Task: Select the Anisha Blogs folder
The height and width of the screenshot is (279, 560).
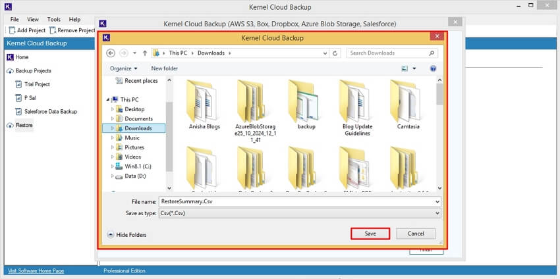Action: (x=204, y=105)
